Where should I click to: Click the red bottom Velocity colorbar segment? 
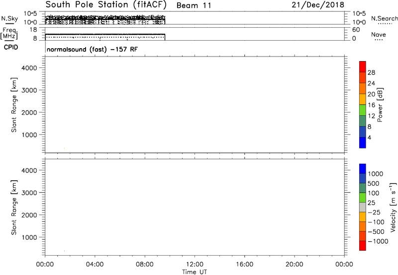[363, 246]
